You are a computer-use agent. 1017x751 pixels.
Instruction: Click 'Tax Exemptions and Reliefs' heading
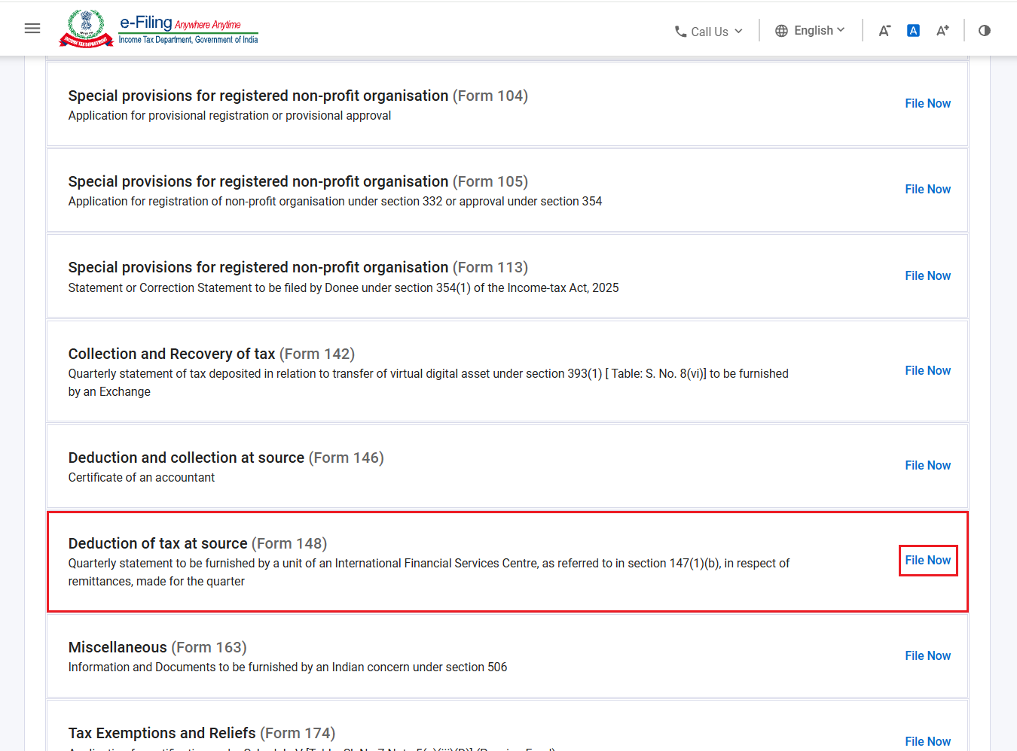(x=162, y=733)
